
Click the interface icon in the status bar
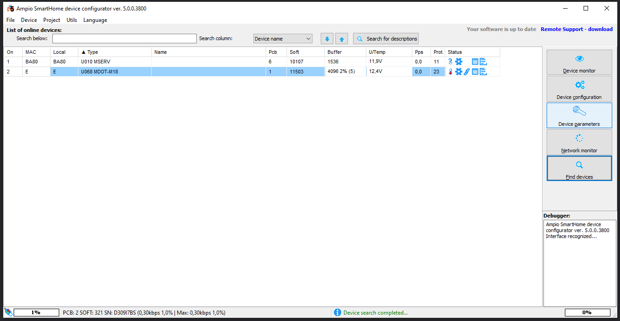(8, 312)
